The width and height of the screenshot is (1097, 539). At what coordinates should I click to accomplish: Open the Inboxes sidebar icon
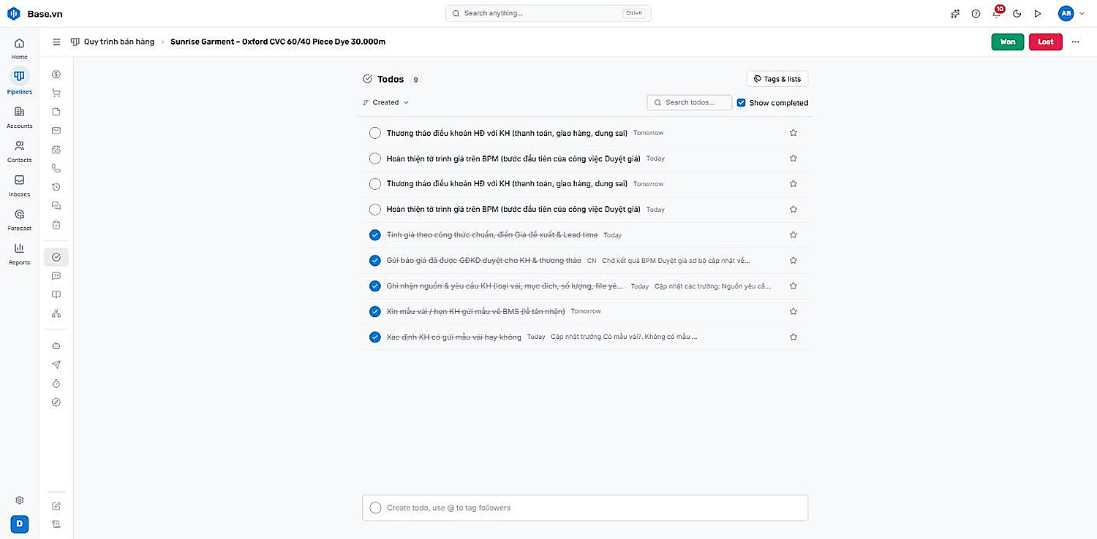click(x=20, y=184)
